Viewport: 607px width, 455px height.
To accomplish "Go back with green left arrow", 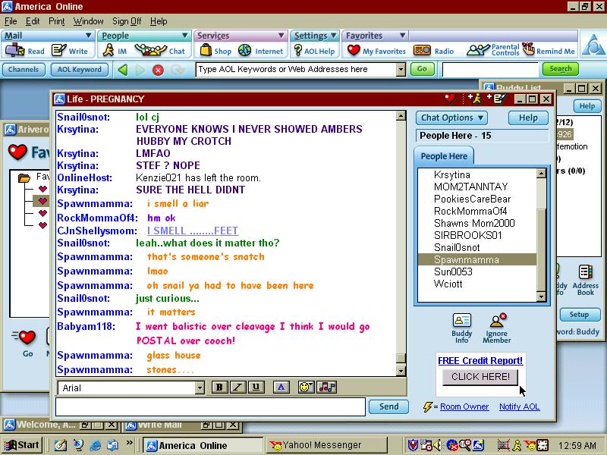I will pos(123,70).
